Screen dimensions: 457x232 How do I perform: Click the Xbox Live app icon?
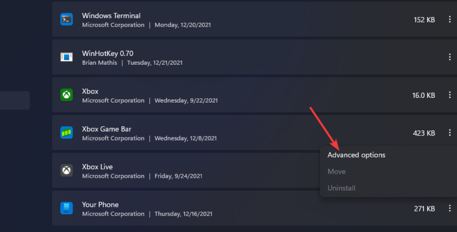[x=67, y=171]
